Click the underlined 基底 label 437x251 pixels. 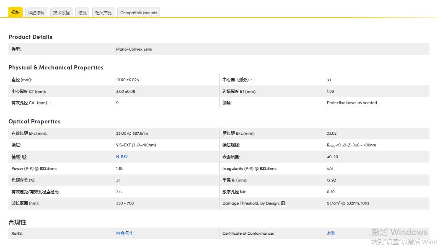[x=16, y=157]
